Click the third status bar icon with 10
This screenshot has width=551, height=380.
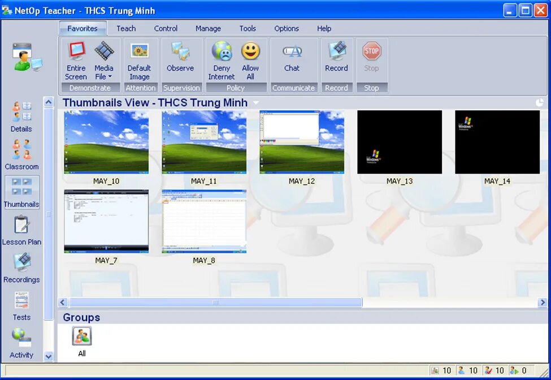point(488,370)
